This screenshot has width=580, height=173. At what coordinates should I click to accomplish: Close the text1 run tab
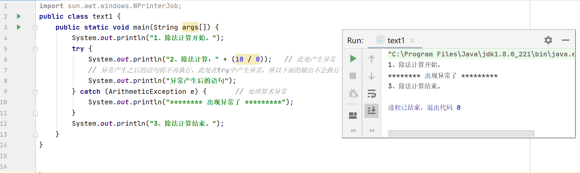[412, 40]
